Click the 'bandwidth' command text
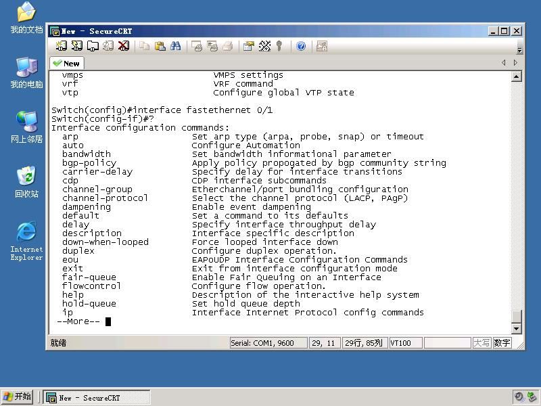The width and height of the screenshot is (541, 406). click(x=87, y=154)
